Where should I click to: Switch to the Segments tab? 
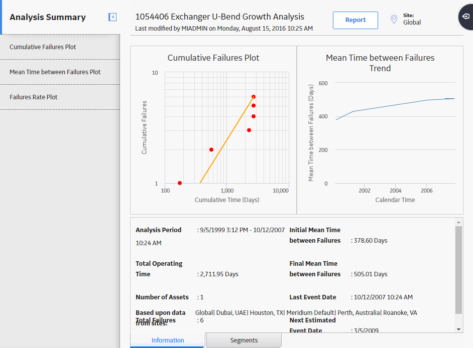tap(244, 340)
